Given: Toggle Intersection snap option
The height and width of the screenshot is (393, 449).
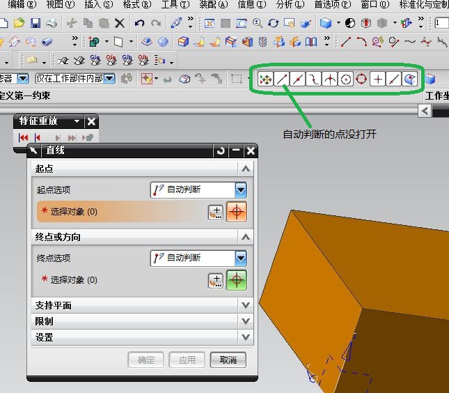Looking at the screenshot, I should tap(329, 79).
